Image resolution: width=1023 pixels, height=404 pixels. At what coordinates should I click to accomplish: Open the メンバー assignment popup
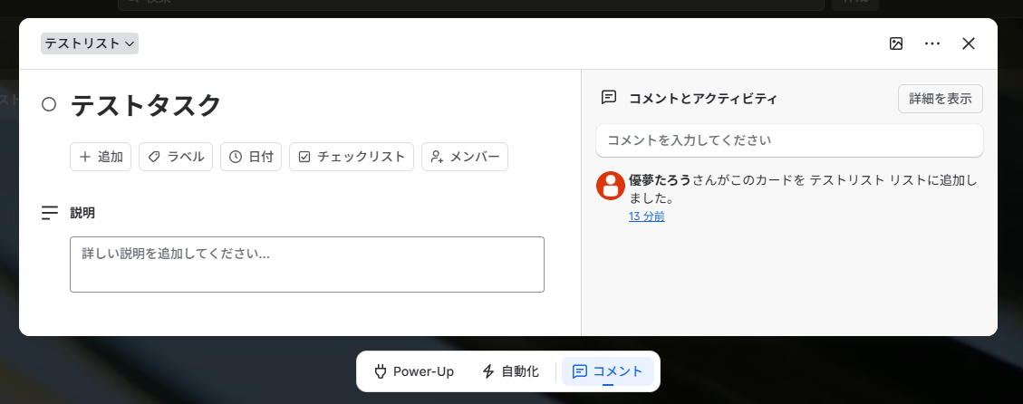click(x=465, y=157)
